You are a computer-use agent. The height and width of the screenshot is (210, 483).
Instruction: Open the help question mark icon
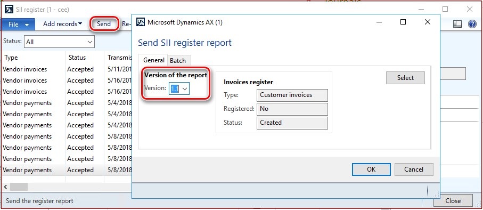click(472, 24)
